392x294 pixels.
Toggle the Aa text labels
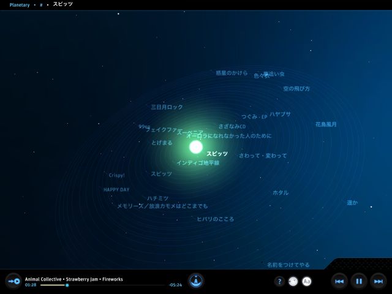(x=307, y=282)
